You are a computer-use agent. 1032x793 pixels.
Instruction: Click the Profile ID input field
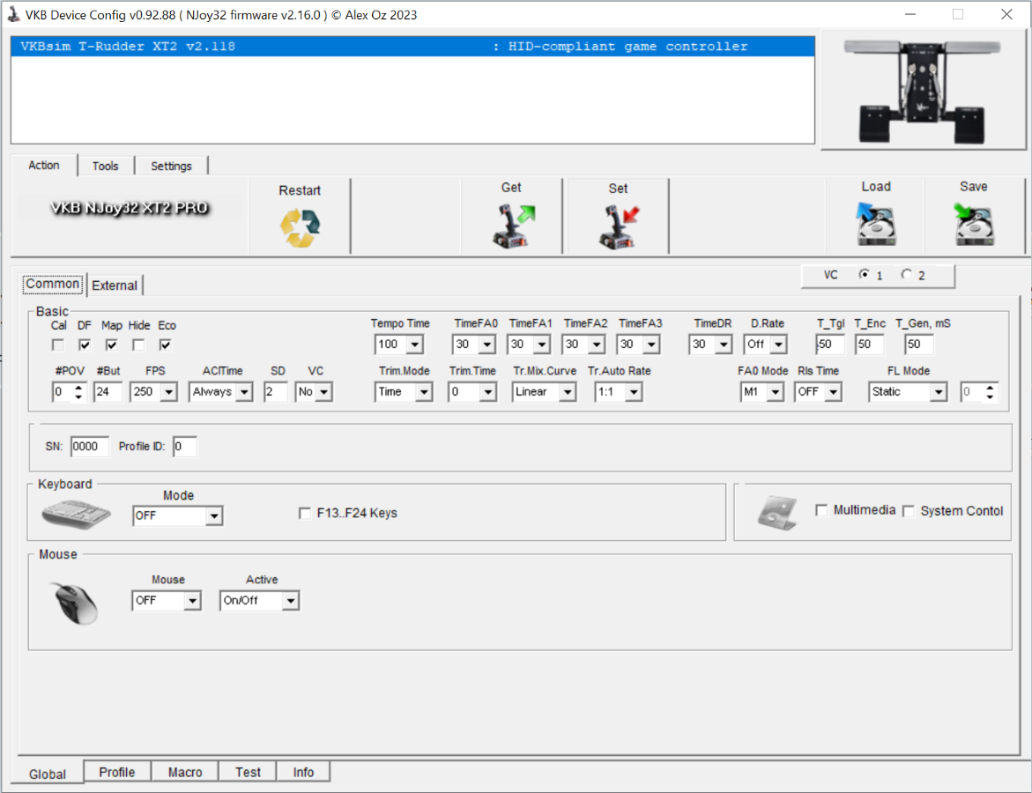pyautogui.click(x=185, y=446)
